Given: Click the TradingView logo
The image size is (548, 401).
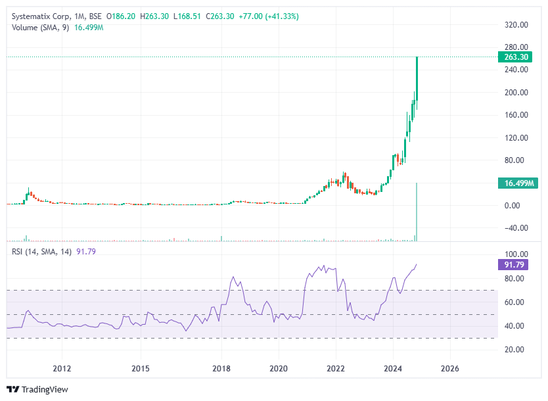Looking at the screenshot, I should pos(13,389).
